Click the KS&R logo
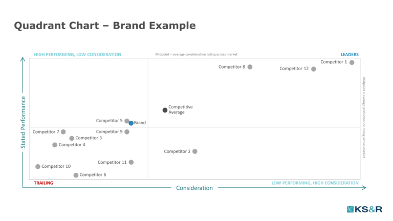393x221 pixels. pos(364,209)
